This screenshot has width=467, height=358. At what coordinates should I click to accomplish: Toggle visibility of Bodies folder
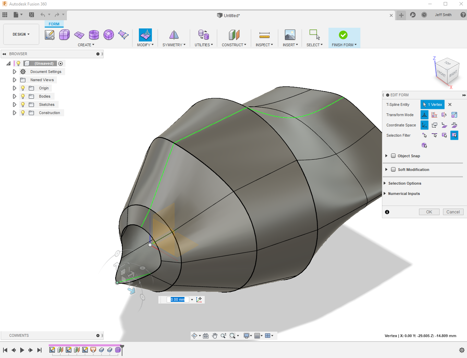pyautogui.click(x=23, y=96)
